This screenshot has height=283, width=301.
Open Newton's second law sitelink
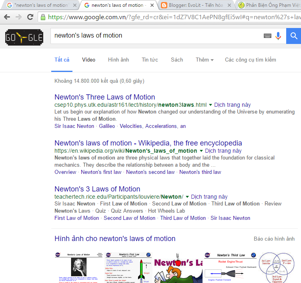click(x=150, y=172)
